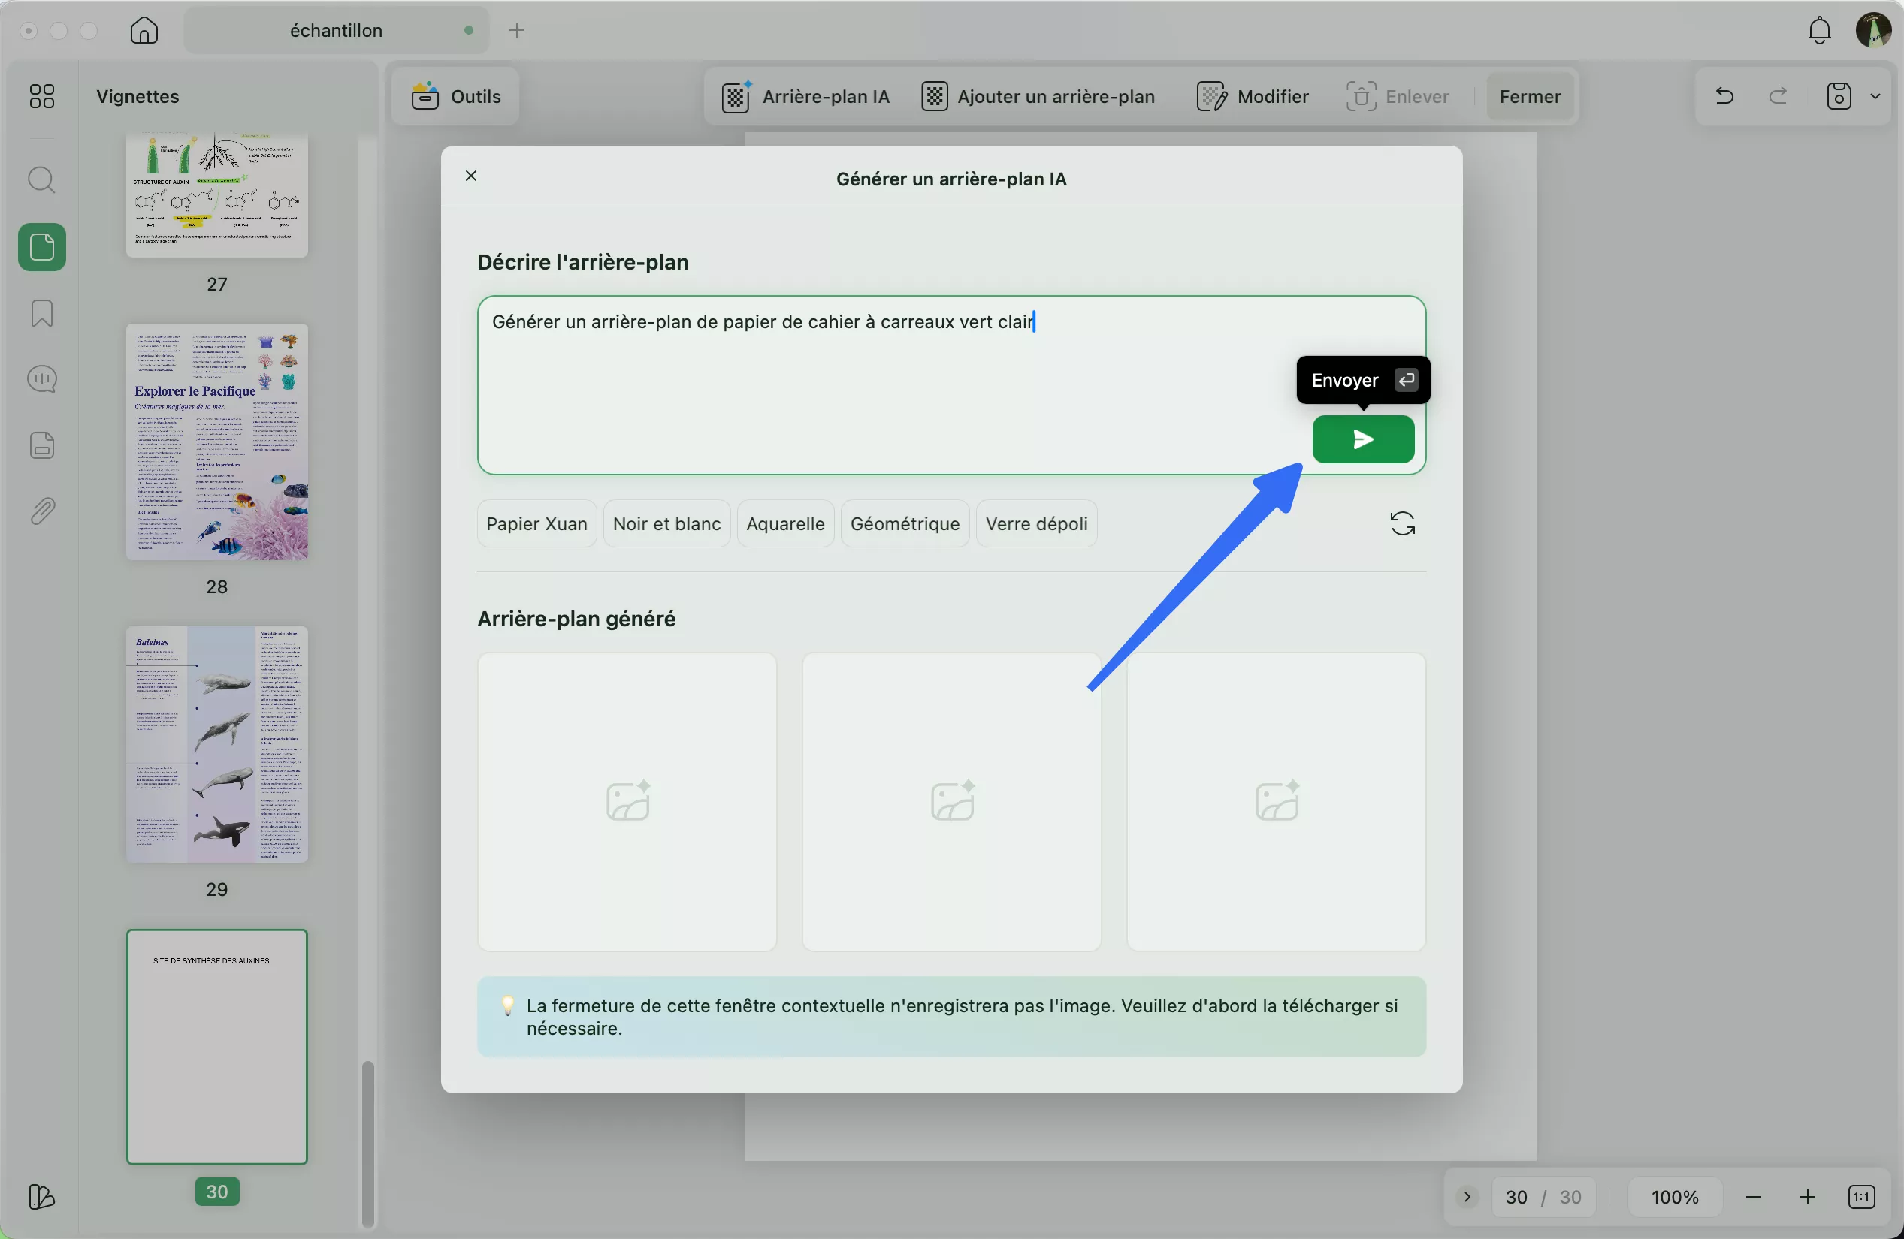Select the page 29 thumbnail
Viewport: 1904px width, 1239px height.
217,745
